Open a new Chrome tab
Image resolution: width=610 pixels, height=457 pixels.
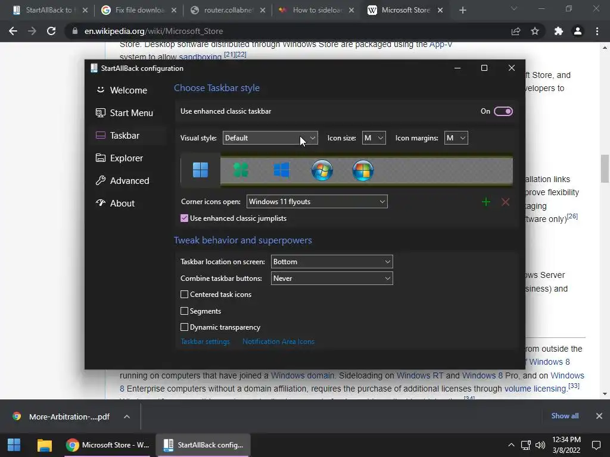click(462, 10)
